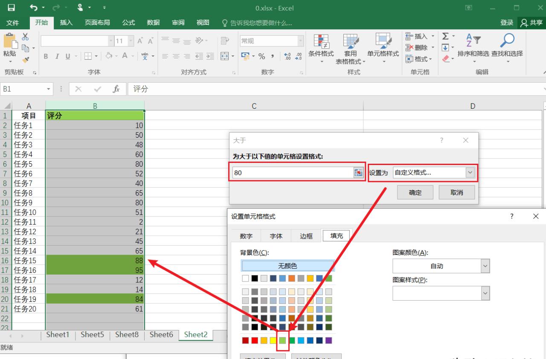Open the 常规 number format dropdown
The width and height of the screenshot is (546, 359).
click(301, 41)
